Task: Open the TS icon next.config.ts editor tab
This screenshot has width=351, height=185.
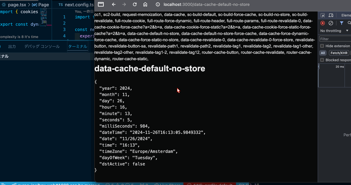Action: [76, 5]
